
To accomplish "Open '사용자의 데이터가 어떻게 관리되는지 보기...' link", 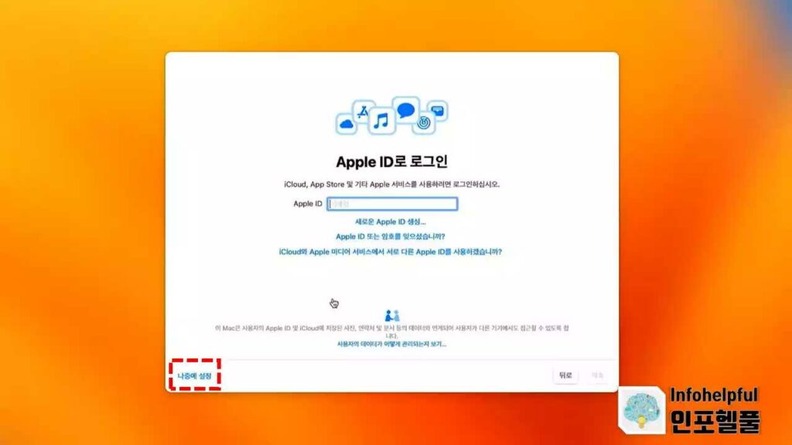I will [x=391, y=344].
